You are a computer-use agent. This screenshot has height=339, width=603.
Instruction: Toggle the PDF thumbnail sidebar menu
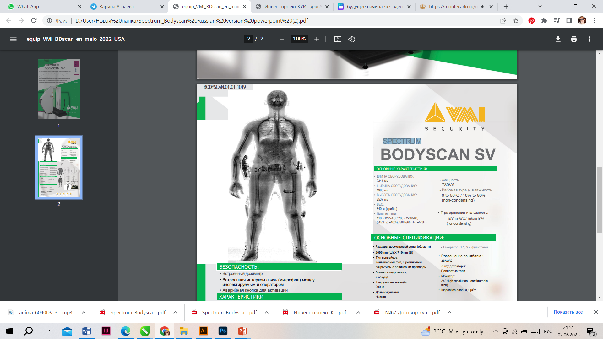pos(13,39)
